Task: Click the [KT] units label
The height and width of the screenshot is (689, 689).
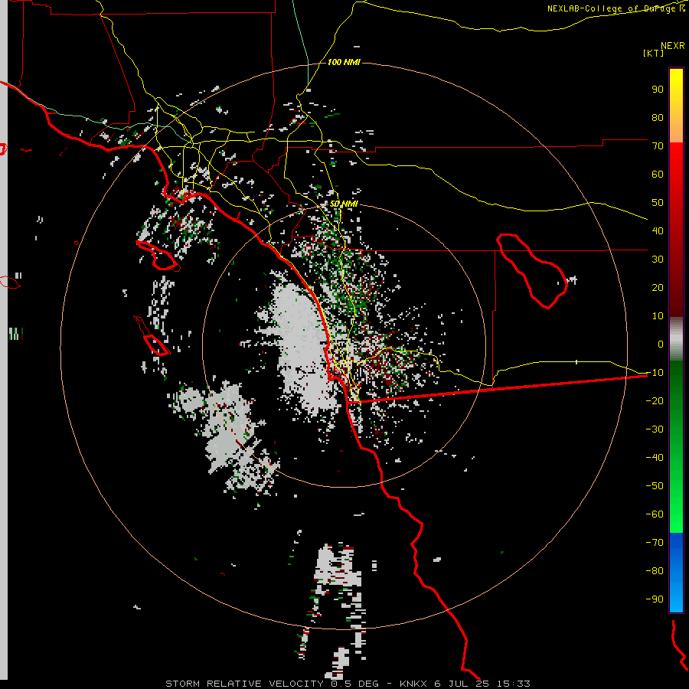Action: (x=653, y=53)
